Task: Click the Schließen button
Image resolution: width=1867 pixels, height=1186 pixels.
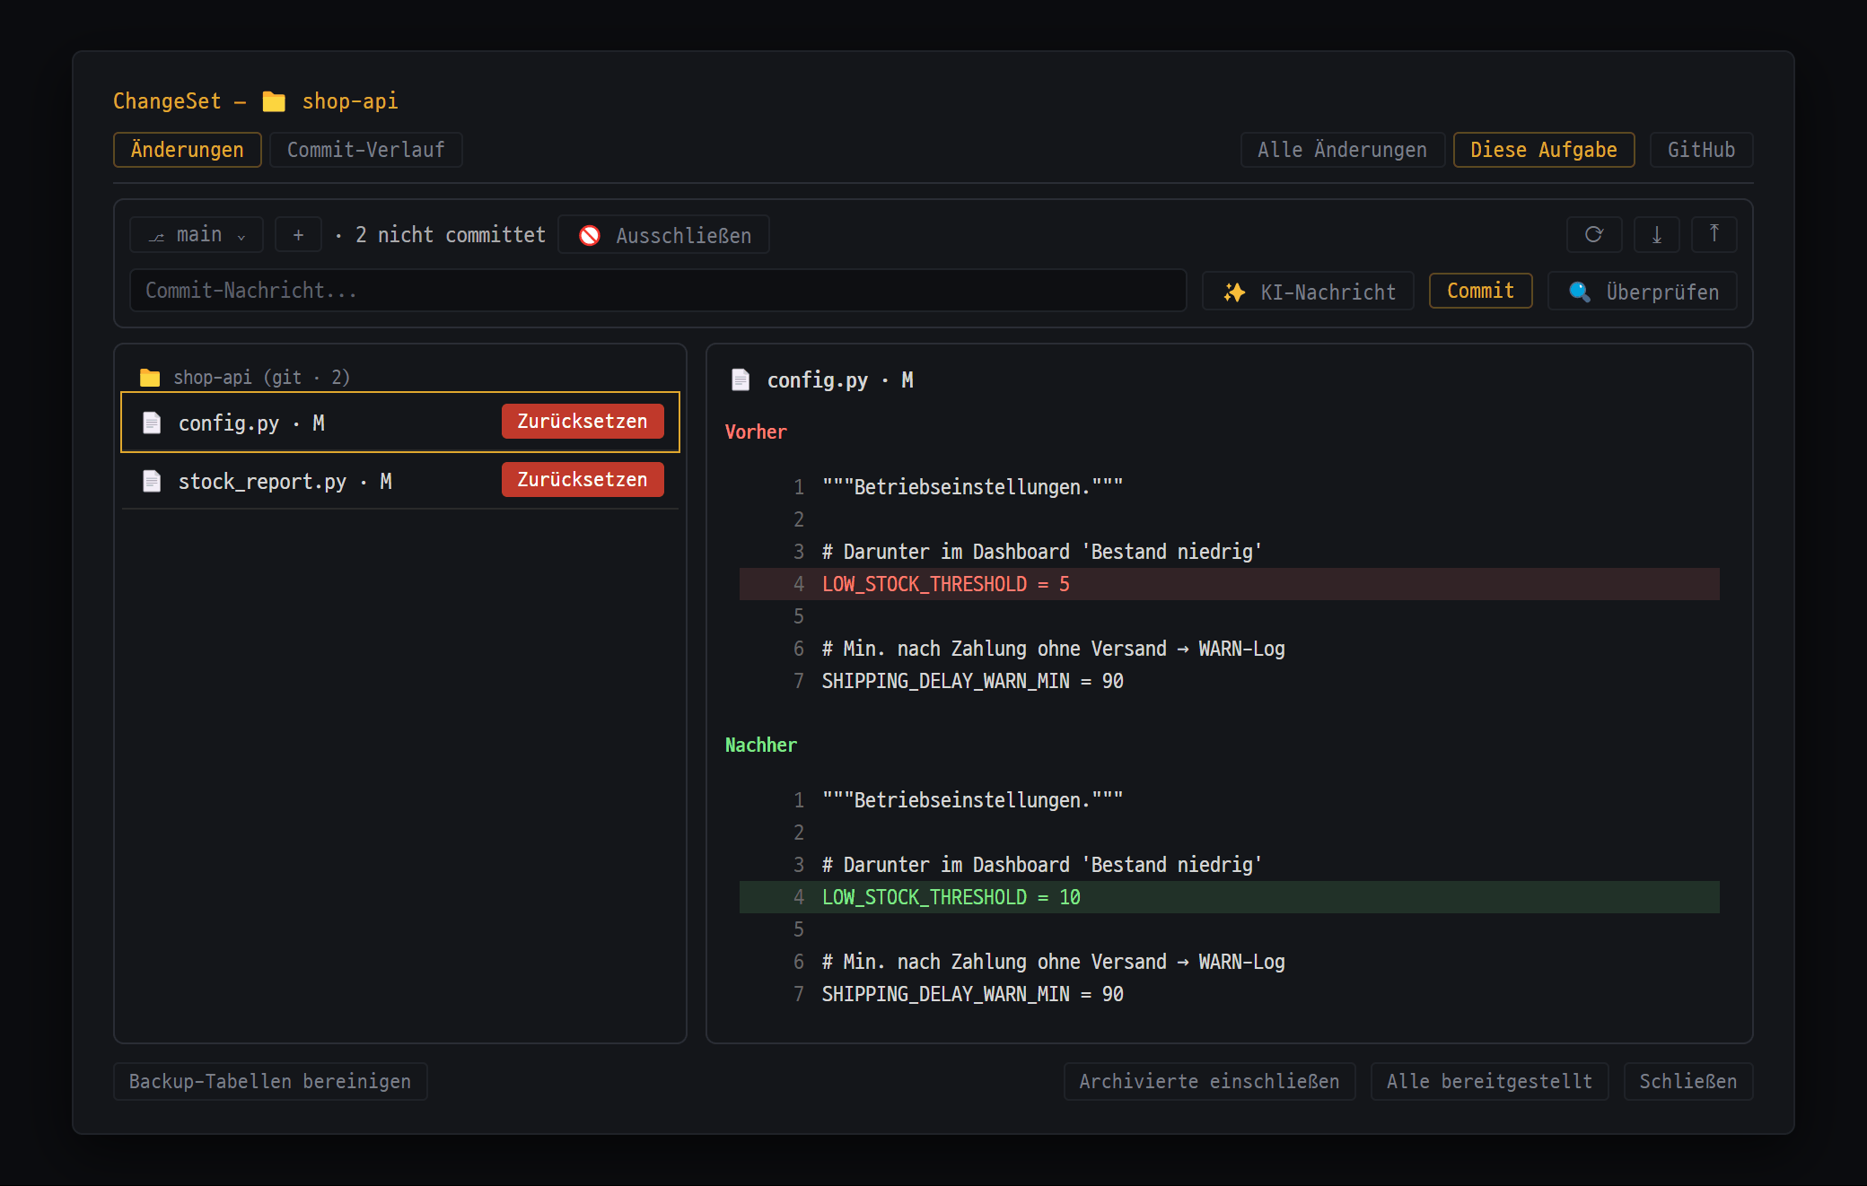Action: click(x=1688, y=1082)
